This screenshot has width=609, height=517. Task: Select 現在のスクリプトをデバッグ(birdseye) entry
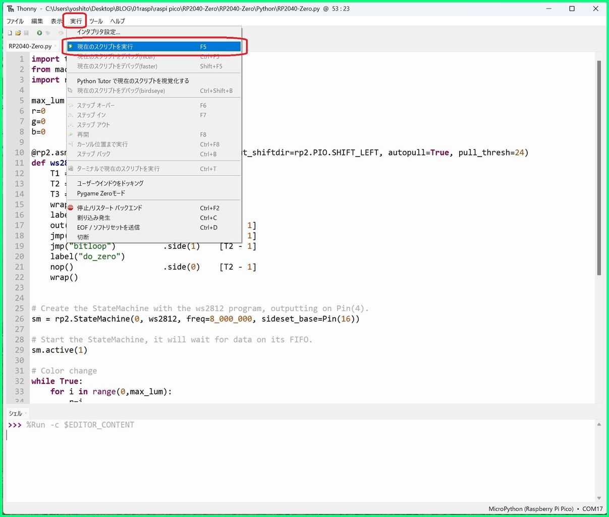[x=154, y=91]
